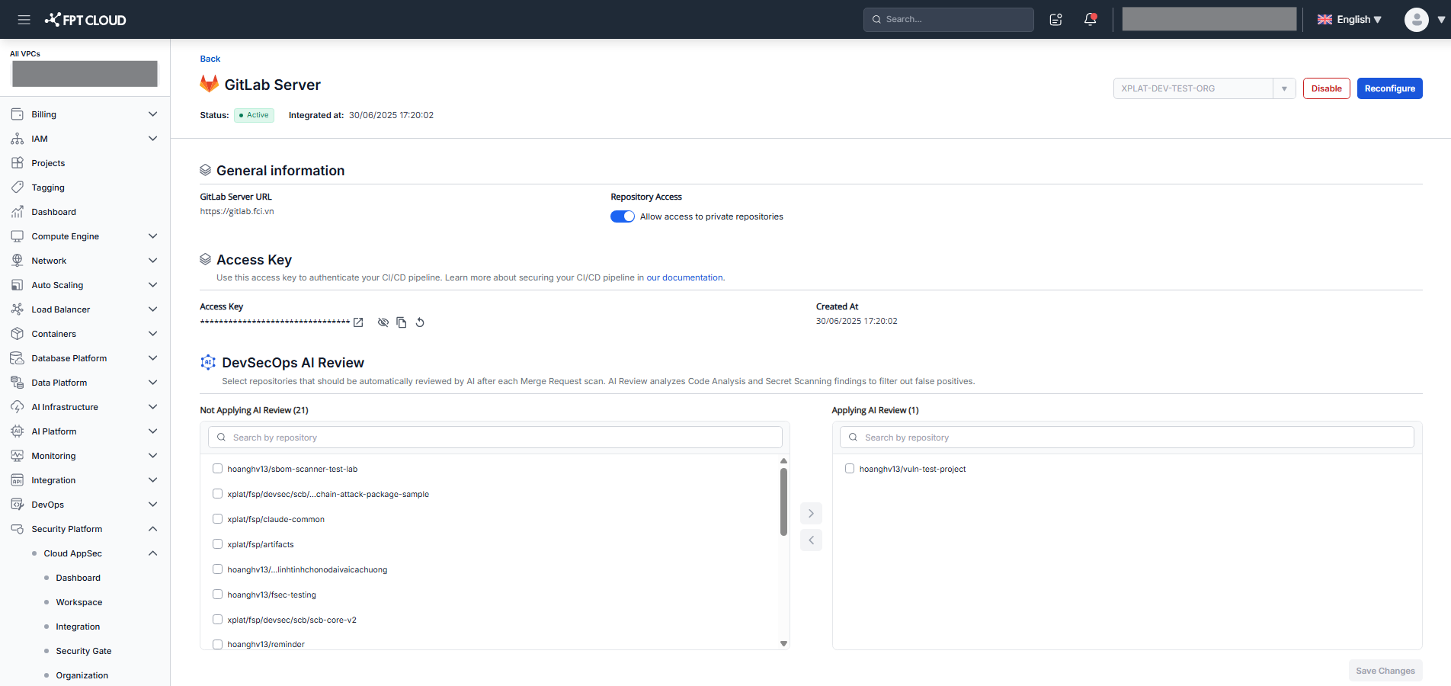Open the notifications bell
Screen dimensions: 1451x686
tap(1091, 20)
